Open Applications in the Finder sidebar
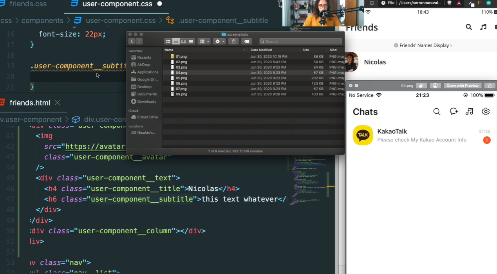Image resolution: width=497 pixels, height=274 pixels. coord(145,72)
